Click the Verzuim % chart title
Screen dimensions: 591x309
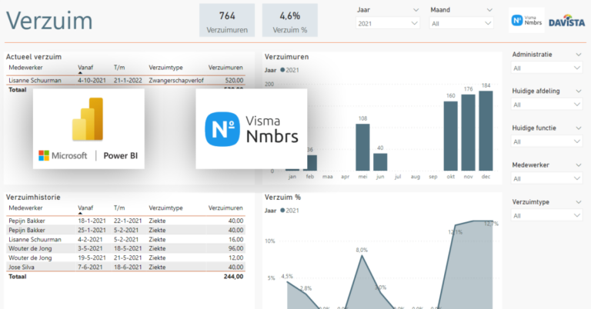click(x=282, y=198)
